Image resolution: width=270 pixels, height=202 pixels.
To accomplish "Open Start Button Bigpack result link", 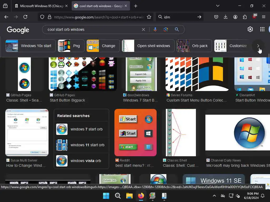I will (67, 100).
